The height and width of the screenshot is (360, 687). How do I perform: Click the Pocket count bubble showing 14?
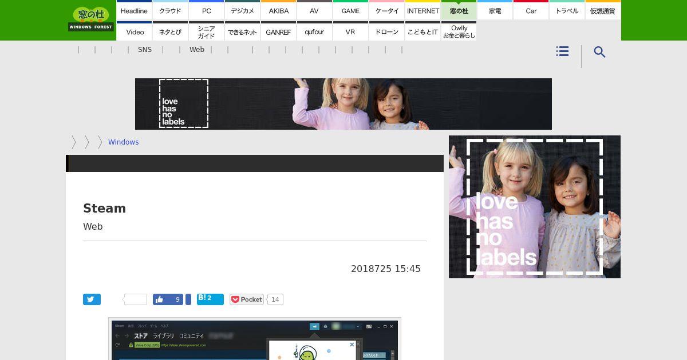point(275,299)
